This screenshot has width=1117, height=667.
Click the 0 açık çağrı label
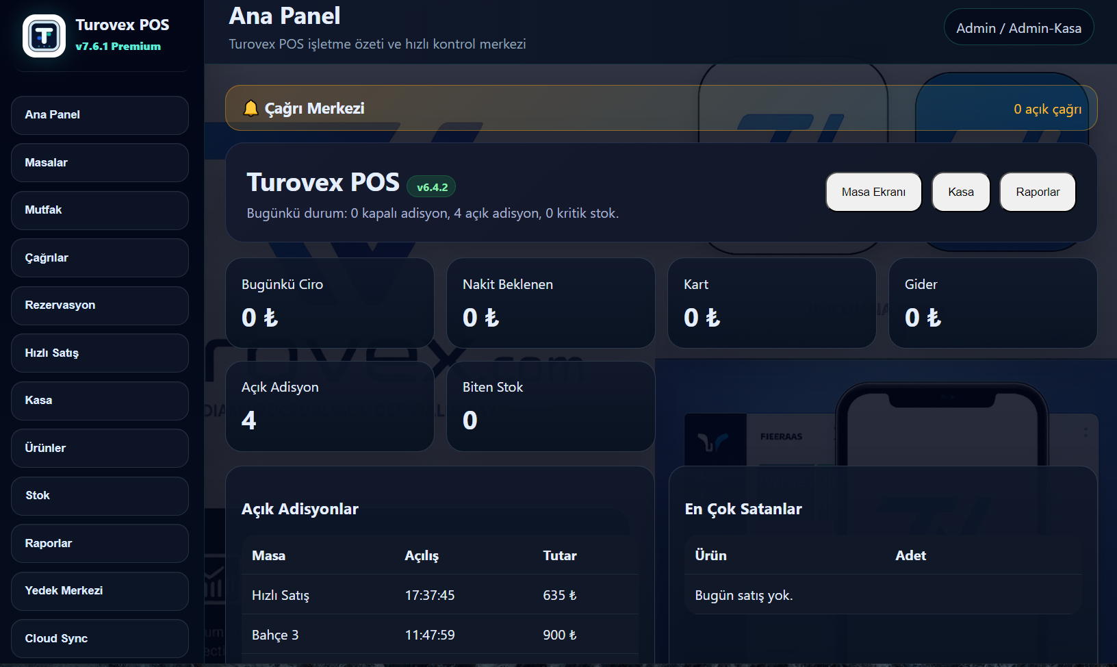click(1047, 109)
